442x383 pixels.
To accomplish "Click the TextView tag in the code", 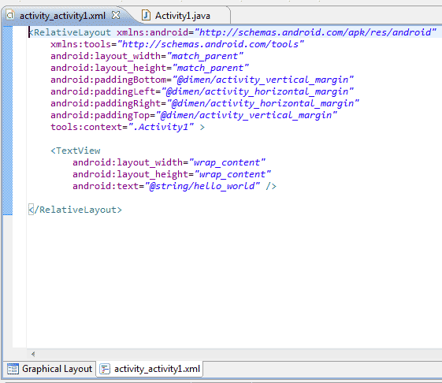I will pyautogui.click(x=76, y=151).
